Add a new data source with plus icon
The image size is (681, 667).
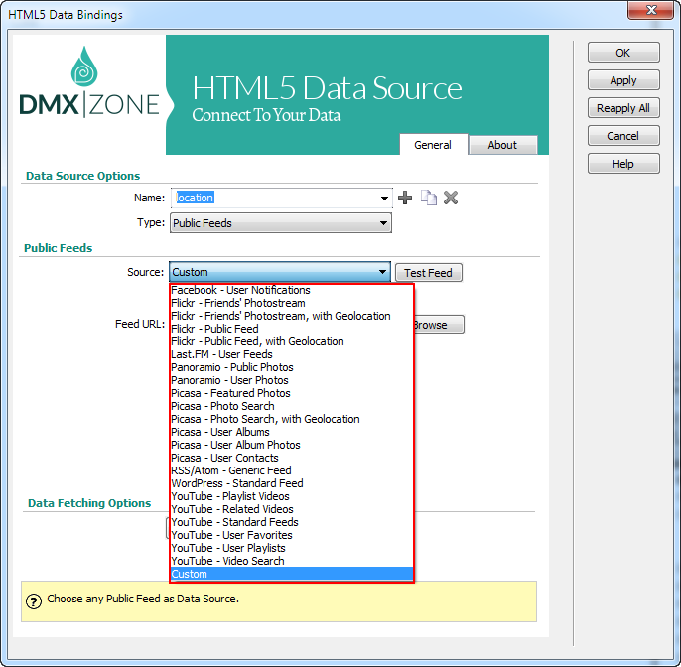tap(405, 198)
